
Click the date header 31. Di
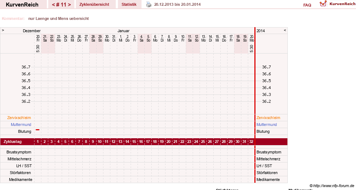click(114, 38)
